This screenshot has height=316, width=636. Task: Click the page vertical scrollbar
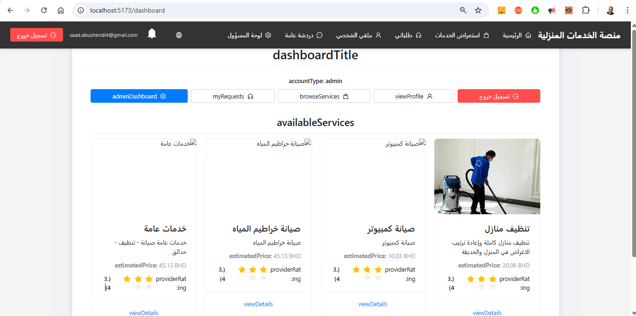(634, 142)
